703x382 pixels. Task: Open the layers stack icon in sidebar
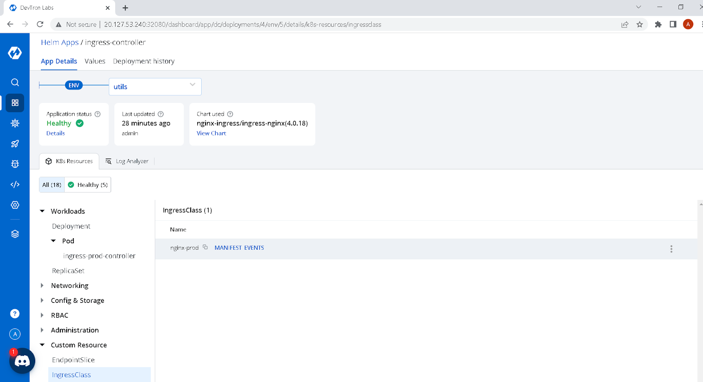(15, 234)
